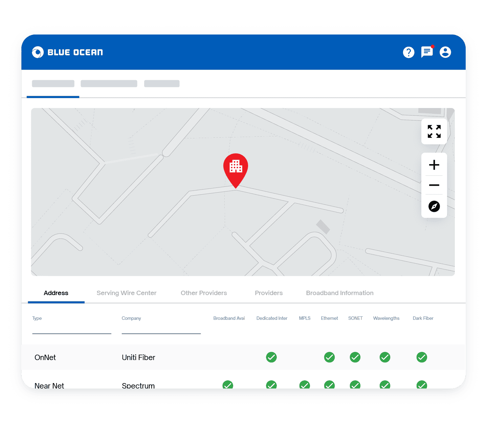487x423 pixels.
Task: Click the compass icon on the map
Action: click(434, 206)
